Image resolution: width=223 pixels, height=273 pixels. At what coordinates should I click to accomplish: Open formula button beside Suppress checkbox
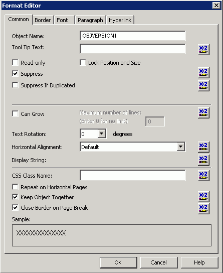pos(203,73)
